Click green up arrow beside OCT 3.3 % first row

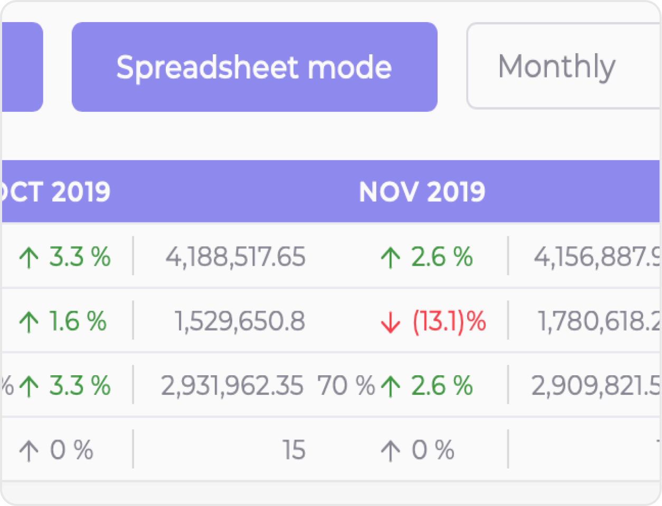point(29,258)
